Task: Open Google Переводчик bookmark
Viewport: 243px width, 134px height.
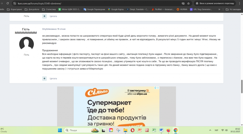Action: point(94,9)
